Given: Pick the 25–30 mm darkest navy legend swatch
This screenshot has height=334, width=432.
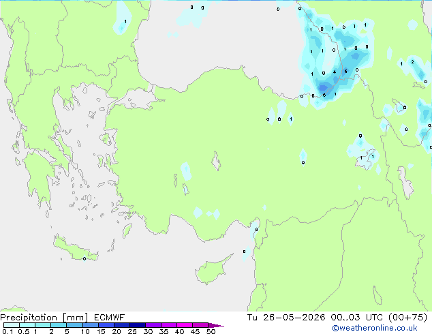Looking at the screenshot, I should [x=138, y=325].
